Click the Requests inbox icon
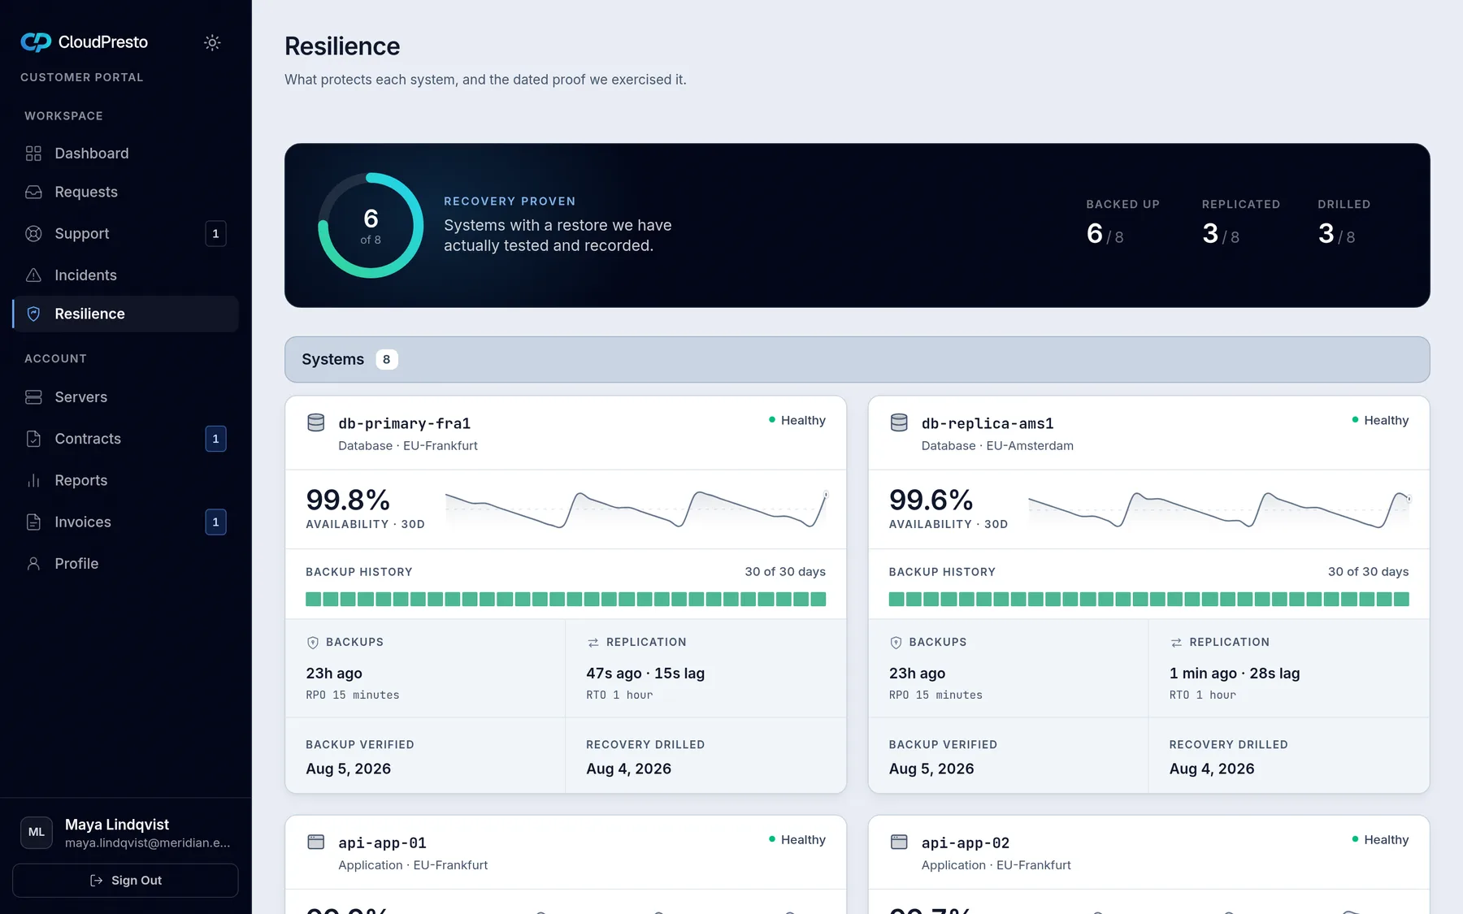Viewport: 1463px width, 914px height. point(33,192)
